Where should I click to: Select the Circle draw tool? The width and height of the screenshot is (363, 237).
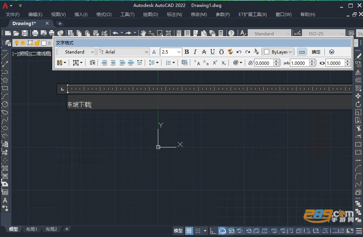click(5, 104)
